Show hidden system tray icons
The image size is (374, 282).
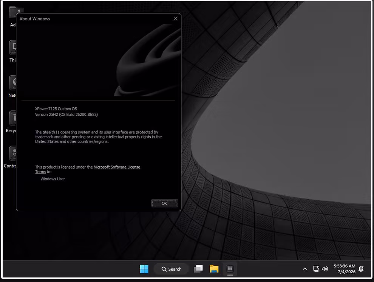(304, 269)
